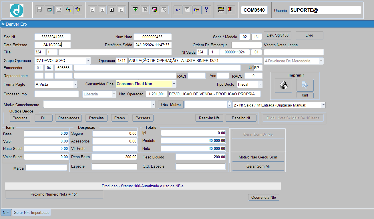Click the grayed printer toolbar icon
Viewport: 374px width, 219px height.
point(59,10)
